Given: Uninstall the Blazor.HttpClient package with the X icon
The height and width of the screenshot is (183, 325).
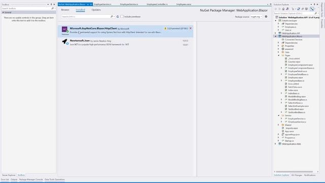Looking at the screenshot, I should tap(190, 28).
